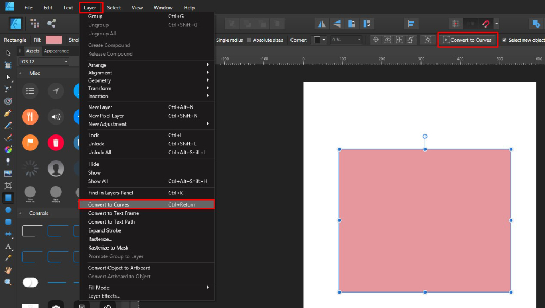545x308 pixels.
Task: Select the Color Picker eyedropper tool
Action: (8, 258)
